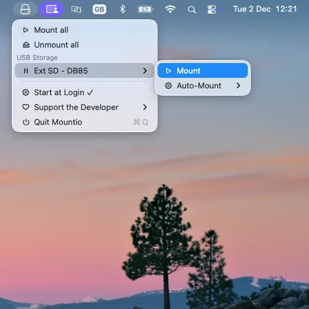Open the Auto-Mount submenu item

(x=203, y=85)
